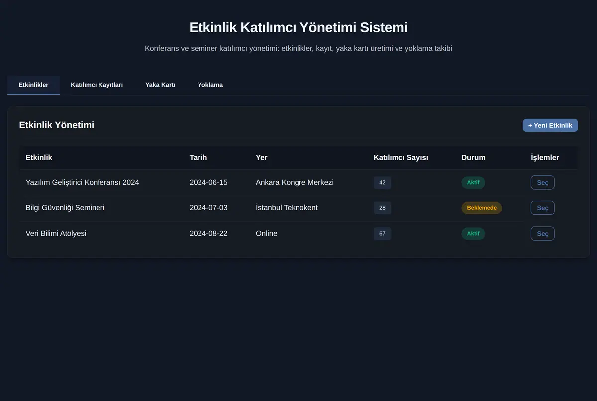Click the Online location cell

[267, 234]
